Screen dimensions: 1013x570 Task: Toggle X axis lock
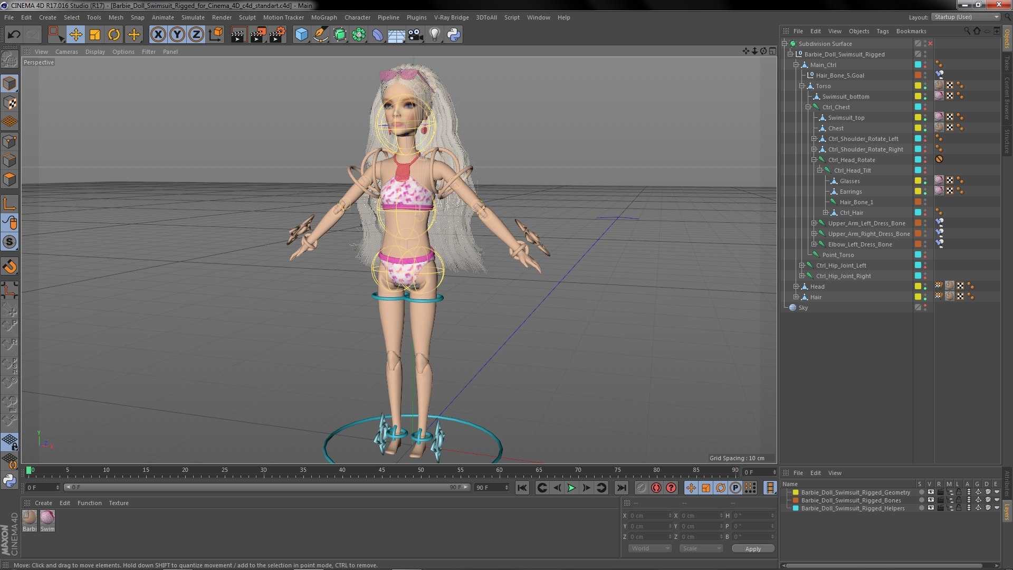click(158, 35)
